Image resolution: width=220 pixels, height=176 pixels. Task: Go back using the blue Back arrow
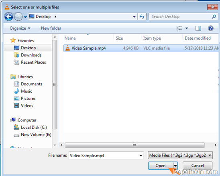9,17
